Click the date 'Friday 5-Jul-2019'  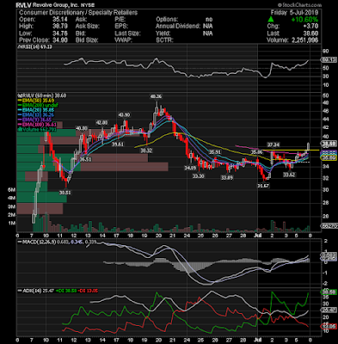295,13
